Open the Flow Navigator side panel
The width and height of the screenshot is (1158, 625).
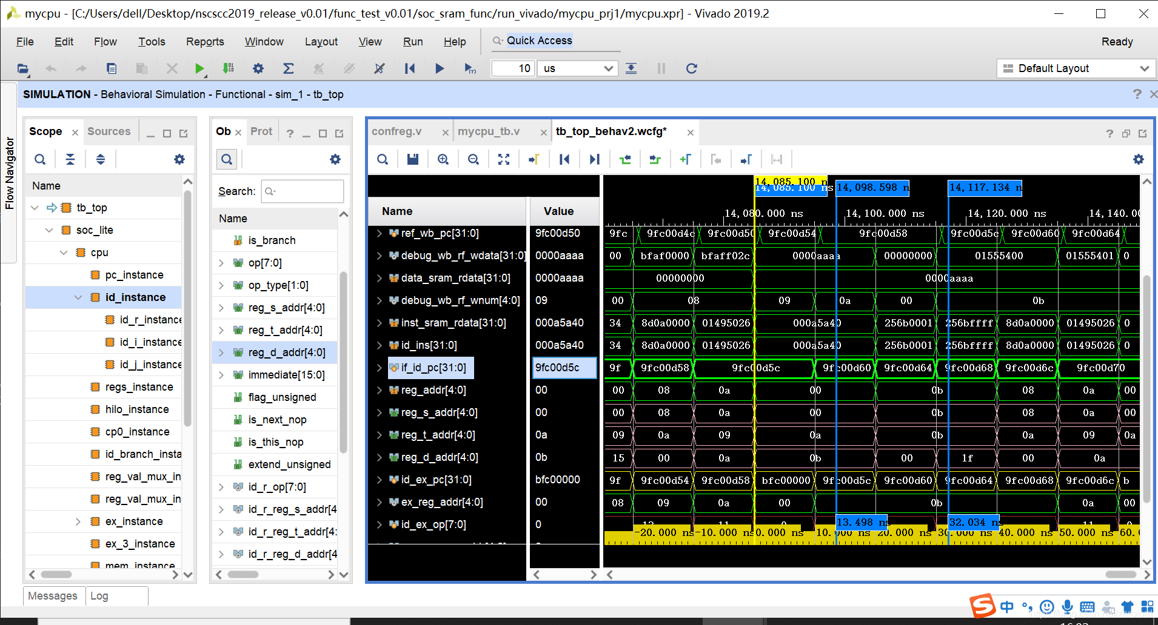9,173
